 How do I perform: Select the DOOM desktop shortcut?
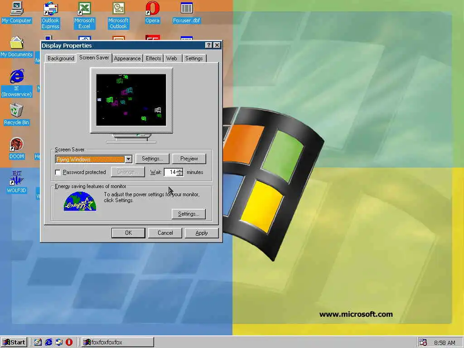[x=17, y=149]
